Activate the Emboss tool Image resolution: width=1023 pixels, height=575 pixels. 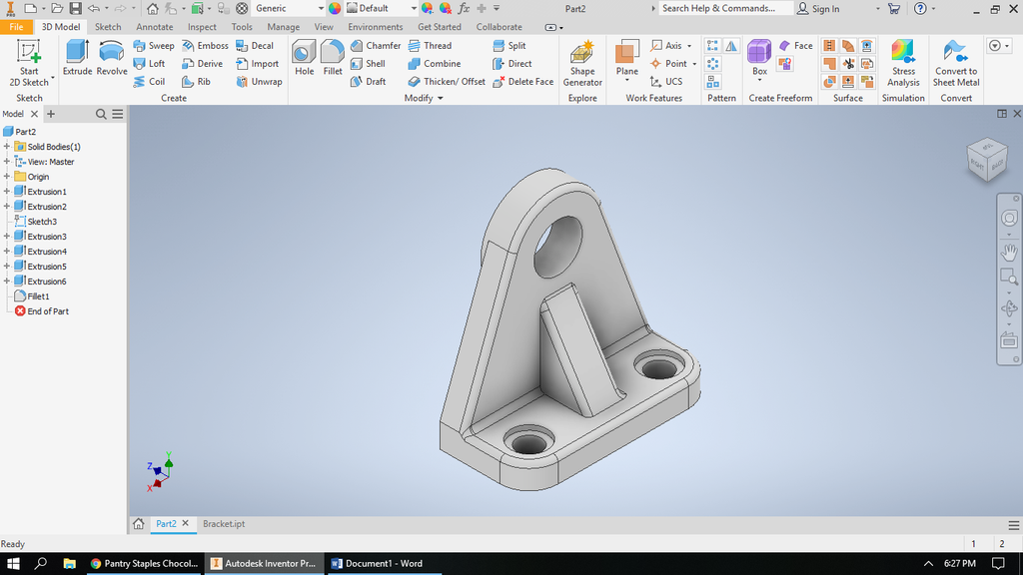pos(205,46)
